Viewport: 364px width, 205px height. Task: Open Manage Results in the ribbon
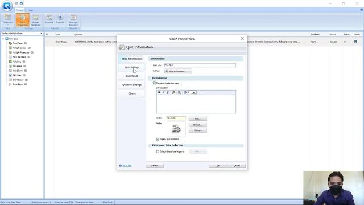click(73, 20)
